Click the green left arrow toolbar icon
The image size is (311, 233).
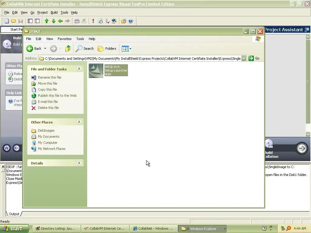coord(60,21)
